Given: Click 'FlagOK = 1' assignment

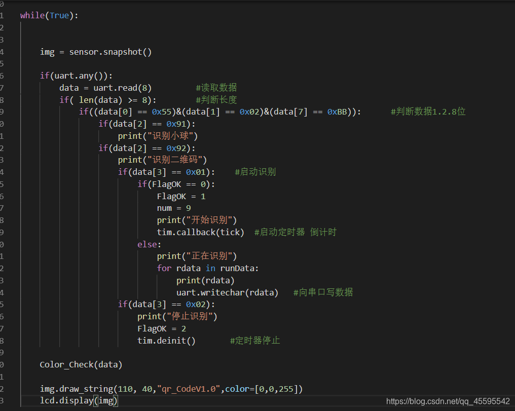Looking at the screenshot, I should point(181,196).
